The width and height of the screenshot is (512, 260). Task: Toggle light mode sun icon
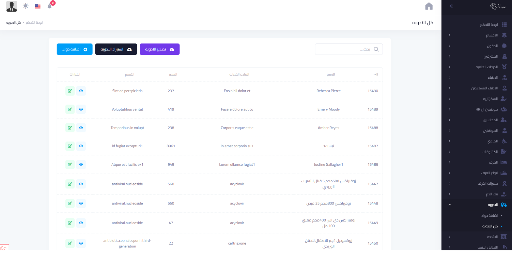26,6
